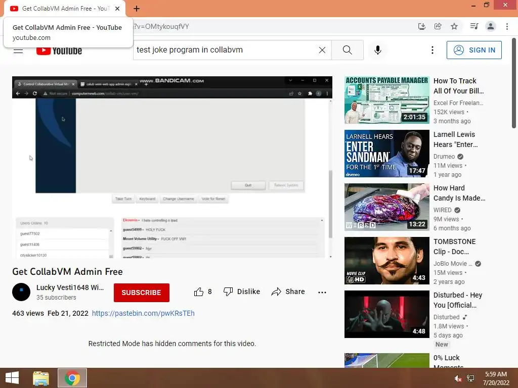518x388 pixels.
Task: Open YouTube settings three-dot menu
Action: click(x=432, y=50)
